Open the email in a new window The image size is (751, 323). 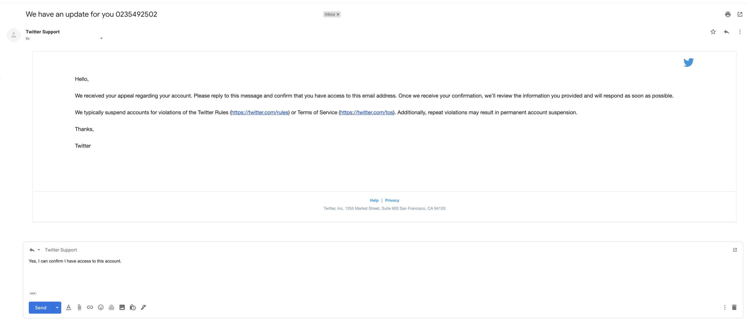[740, 14]
